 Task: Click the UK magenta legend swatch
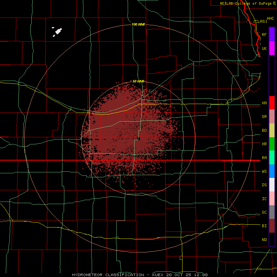272,48
